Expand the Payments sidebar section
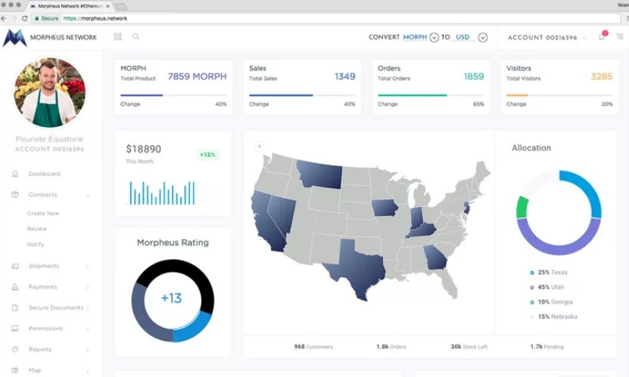This screenshot has width=629, height=377. point(88,287)
